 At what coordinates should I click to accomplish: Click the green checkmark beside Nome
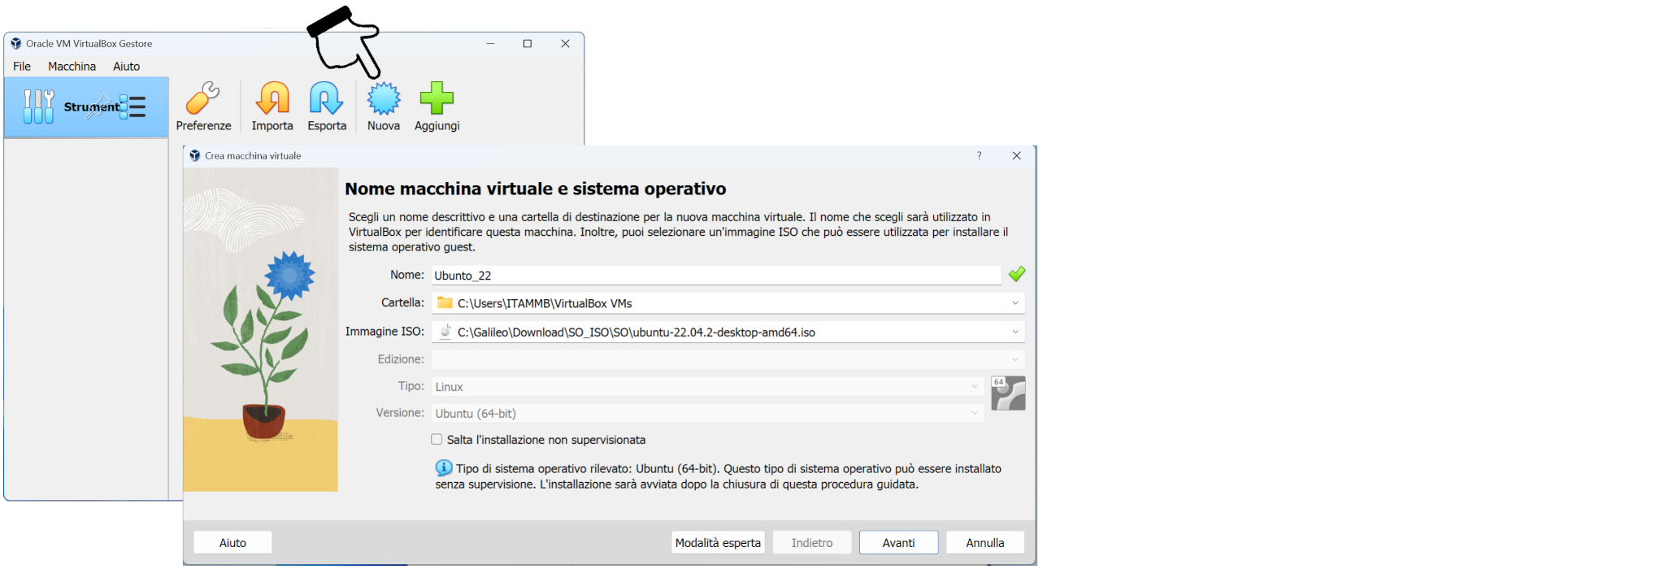click(1016, 275)
